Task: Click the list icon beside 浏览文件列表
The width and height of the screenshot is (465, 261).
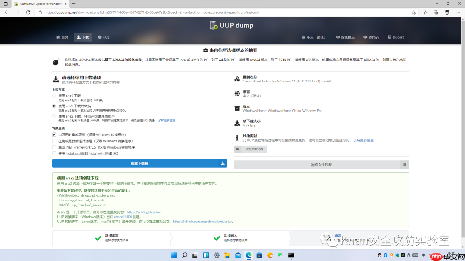Action: coord(404,164)
